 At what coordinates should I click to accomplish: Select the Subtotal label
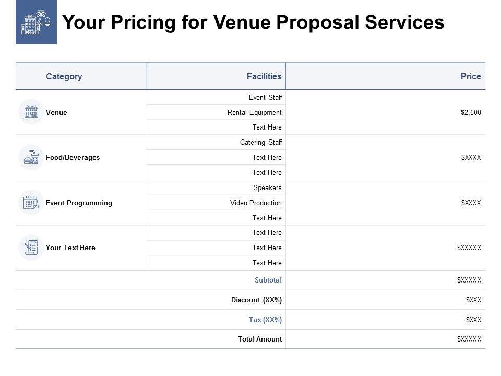[x=268, y=280]
